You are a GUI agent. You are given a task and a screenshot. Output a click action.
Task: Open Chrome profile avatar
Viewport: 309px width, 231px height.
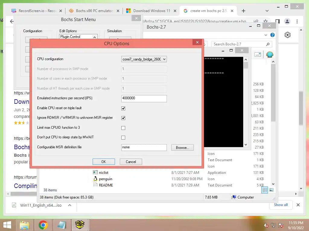(287, 21)
